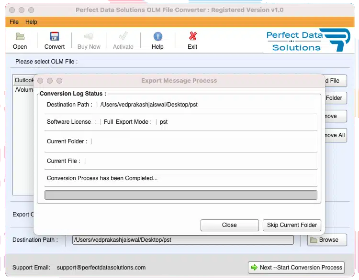Screen dimensions: 359x280
Task: Click the partially hidden Folder button
Action: pos(336,98)
